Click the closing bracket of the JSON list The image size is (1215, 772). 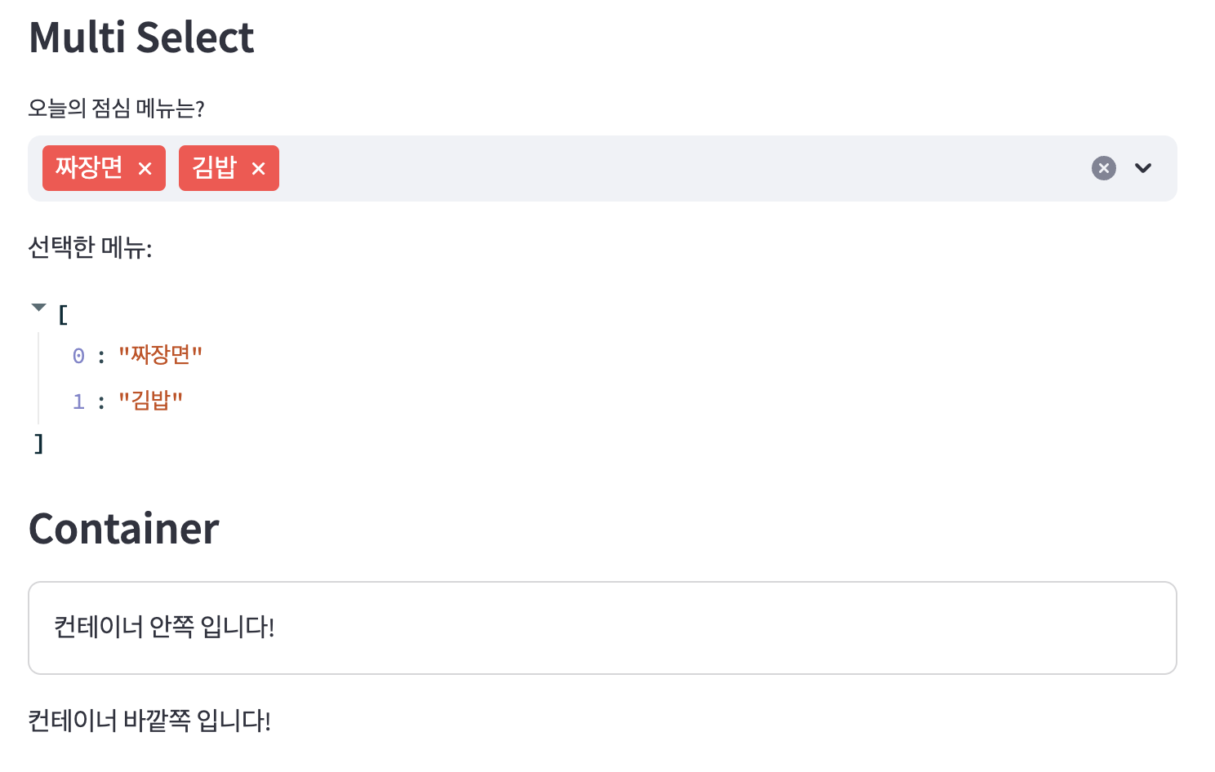(x=38, y=444)
